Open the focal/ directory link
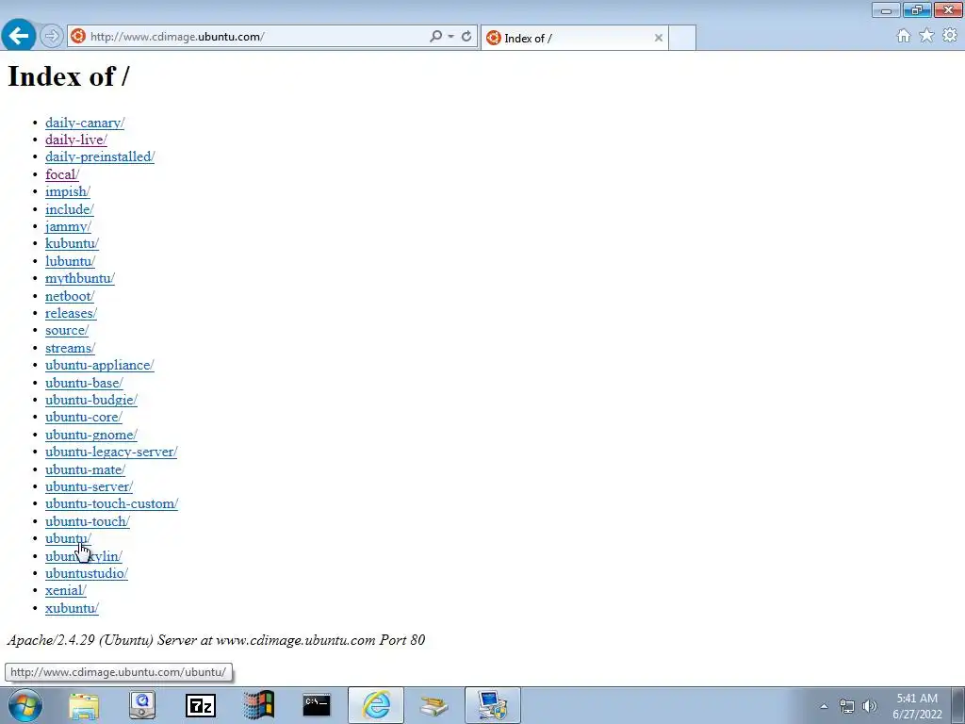965x724 pixels. (x=62, y=174)
